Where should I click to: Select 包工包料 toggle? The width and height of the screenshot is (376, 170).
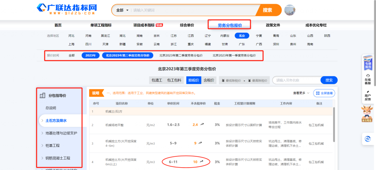[x=174, y=80]
